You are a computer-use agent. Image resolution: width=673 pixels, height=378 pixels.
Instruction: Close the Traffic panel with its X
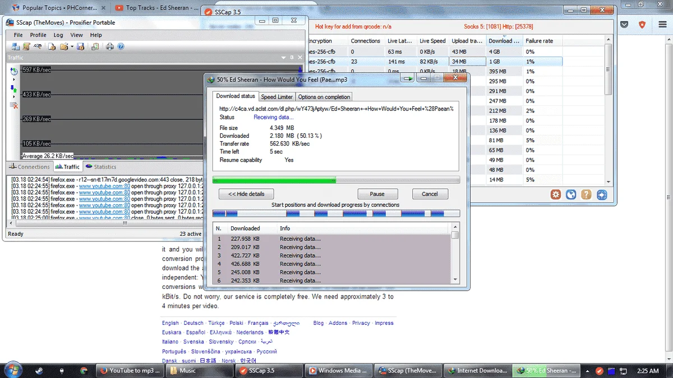[x=299, y=58]
